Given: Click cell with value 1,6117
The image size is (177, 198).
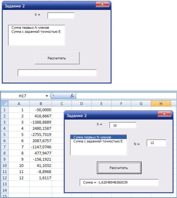Looking at the screenshot, I should (41, 178).
